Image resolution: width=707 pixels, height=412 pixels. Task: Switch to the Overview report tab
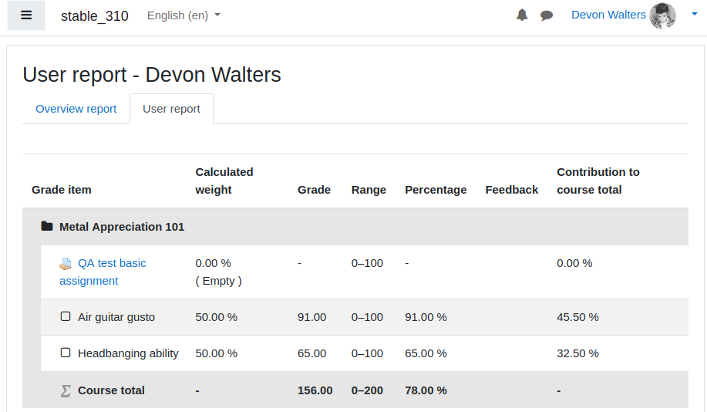(76, 109)
